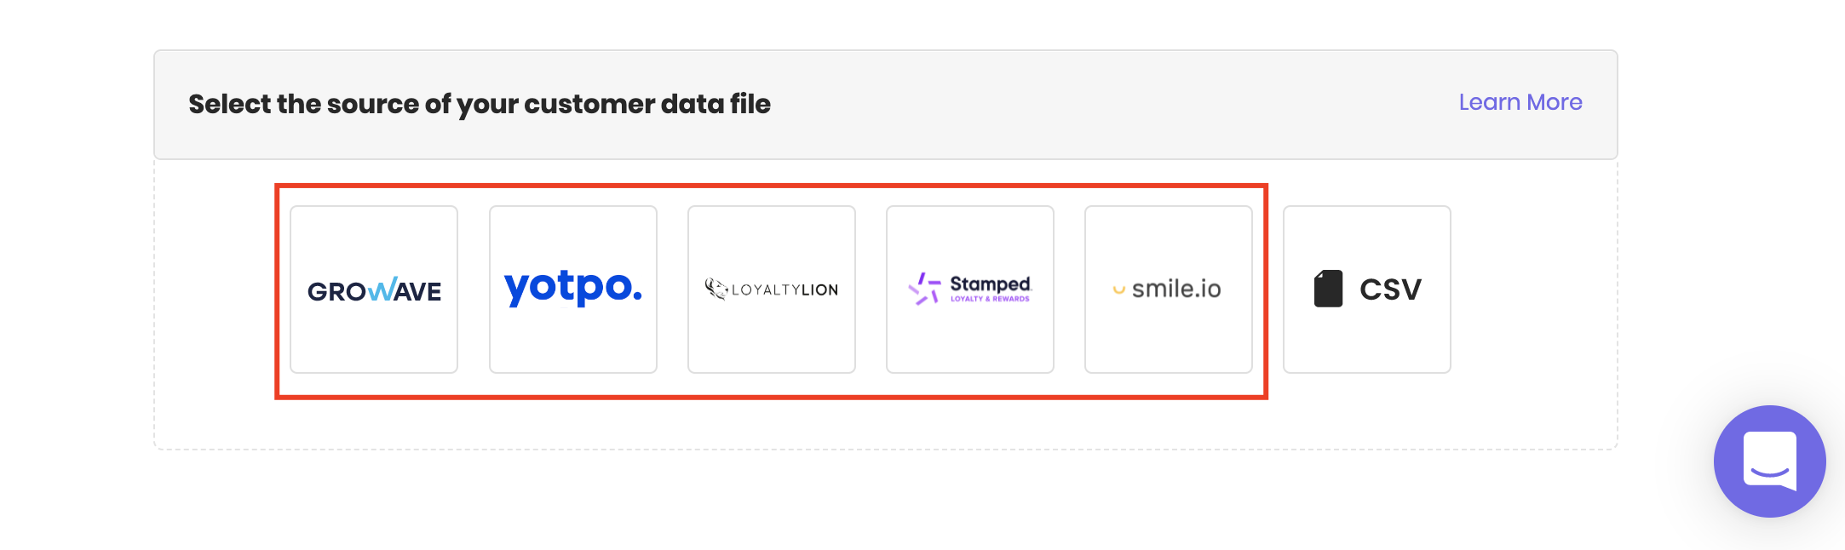Open the Learn More page

[x=1520, y=102]
